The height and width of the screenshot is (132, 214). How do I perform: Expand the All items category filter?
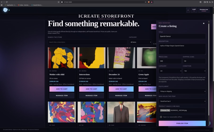(140, 42)
